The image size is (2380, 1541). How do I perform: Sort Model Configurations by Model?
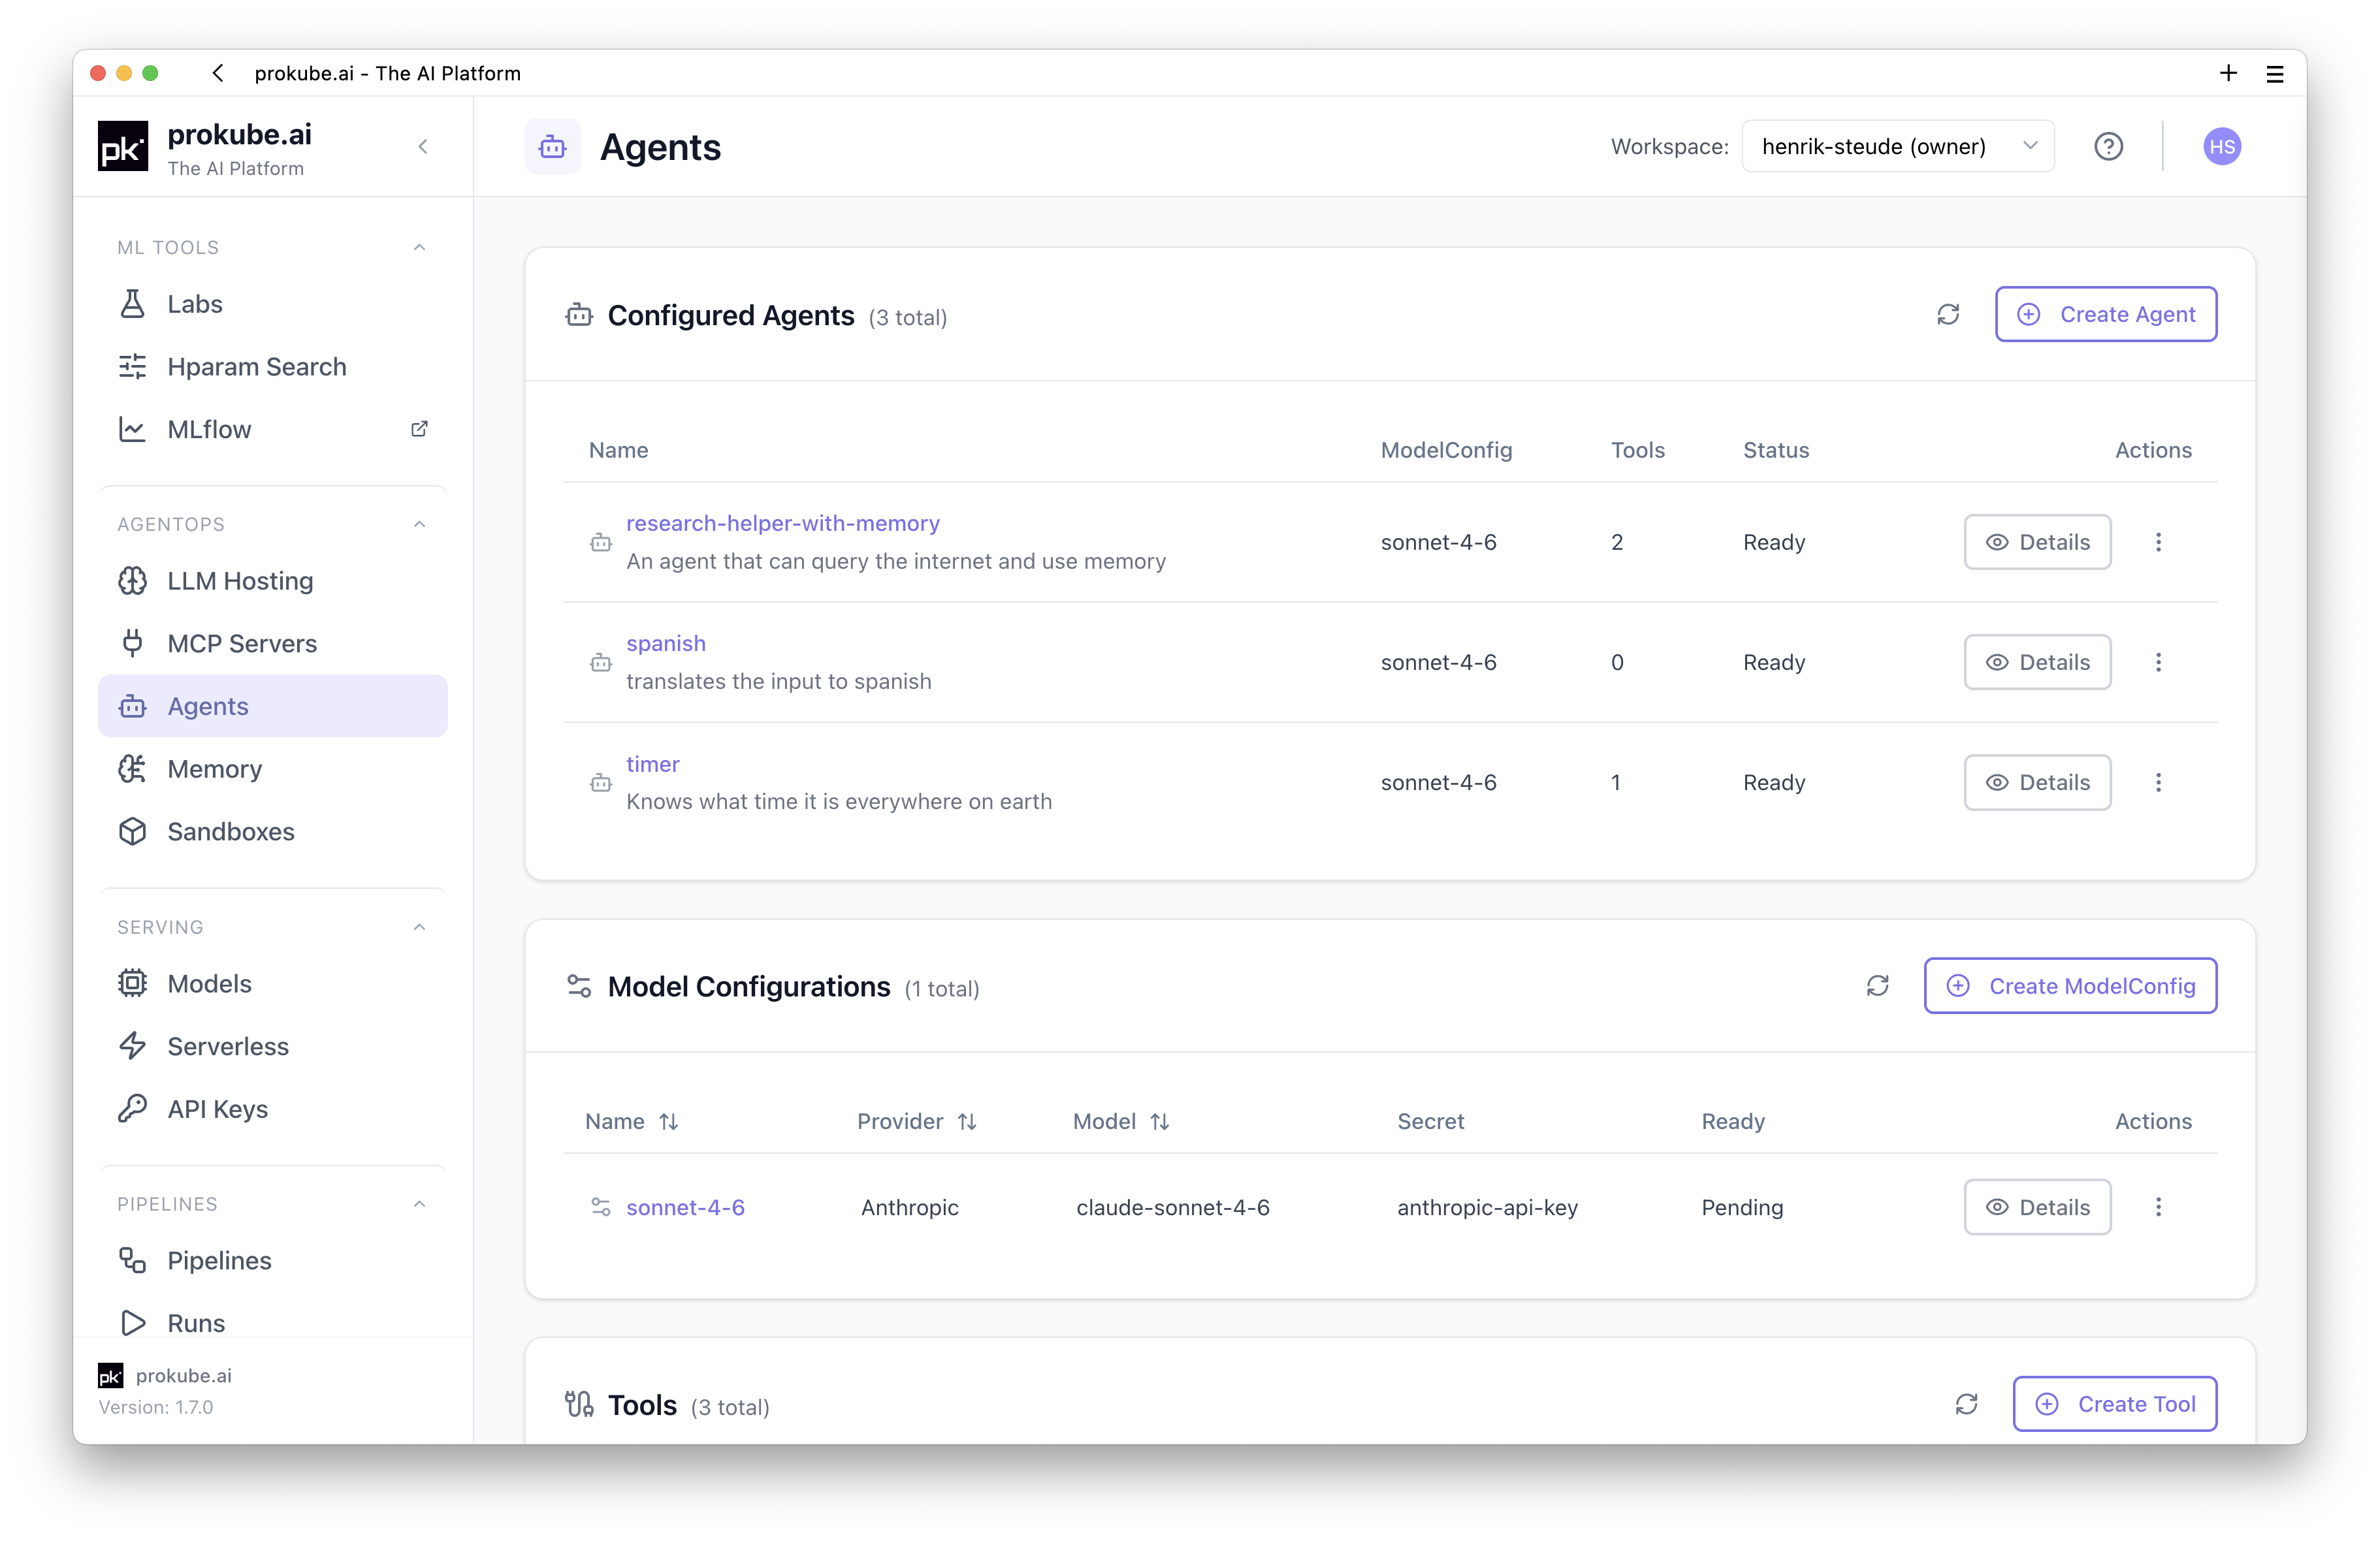click(x=1159, y=1122)
